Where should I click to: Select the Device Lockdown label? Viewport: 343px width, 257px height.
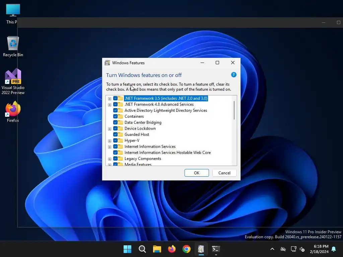[140, 128]
